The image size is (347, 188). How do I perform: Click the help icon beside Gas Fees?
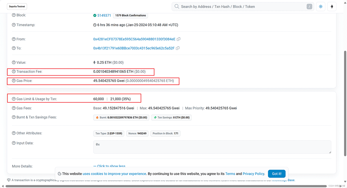14,108
